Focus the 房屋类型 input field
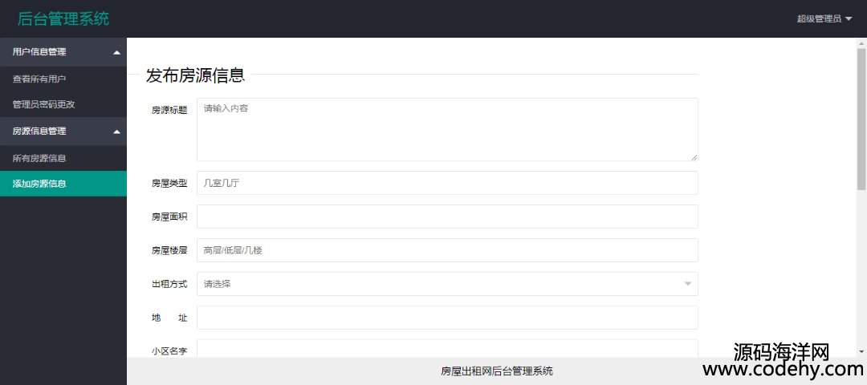The image size is (867, 385). tap(447, 183)
